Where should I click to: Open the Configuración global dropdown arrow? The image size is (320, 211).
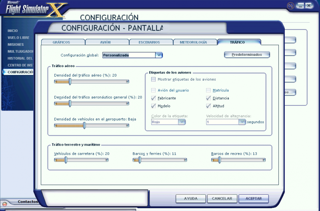[159, 55]
